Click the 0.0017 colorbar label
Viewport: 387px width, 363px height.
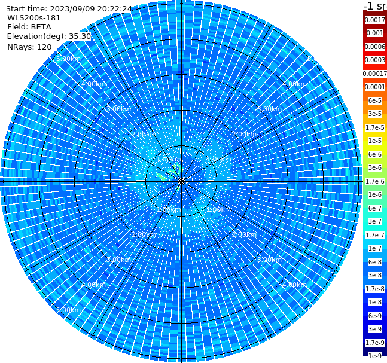pos(375,20)
